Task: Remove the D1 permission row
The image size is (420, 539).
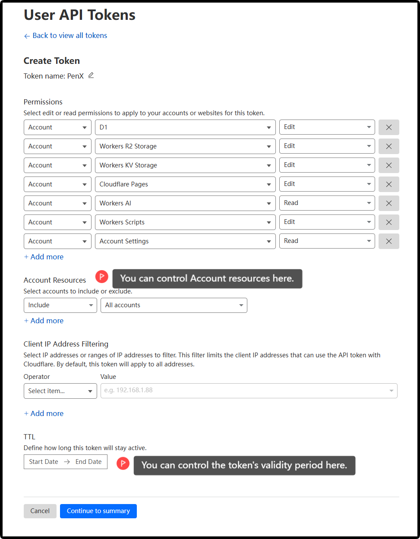Action: (x=388, y=127)
